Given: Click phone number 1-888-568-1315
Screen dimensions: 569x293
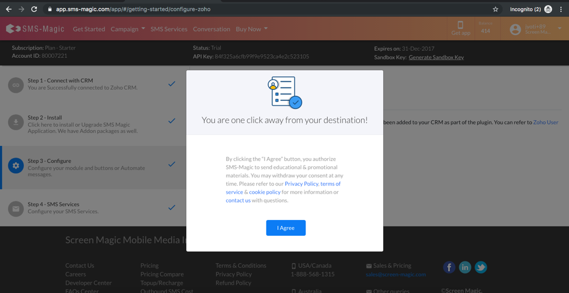Looking at the screenshot, I should pos(313,274).
